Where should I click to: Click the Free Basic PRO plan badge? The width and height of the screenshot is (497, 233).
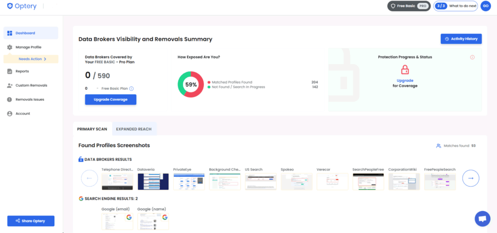[409, 6]
